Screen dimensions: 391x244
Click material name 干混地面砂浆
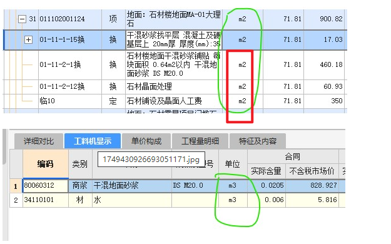(x=116, y=186)
